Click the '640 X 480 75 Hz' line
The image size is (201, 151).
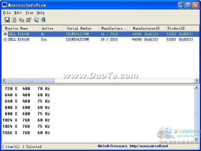[27, 101]
